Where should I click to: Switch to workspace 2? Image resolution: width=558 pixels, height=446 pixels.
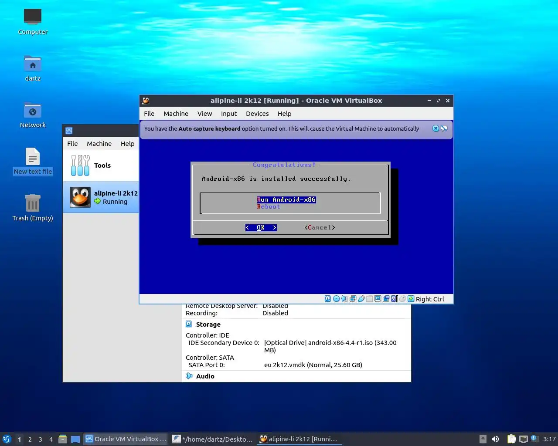tap(30, 439)
